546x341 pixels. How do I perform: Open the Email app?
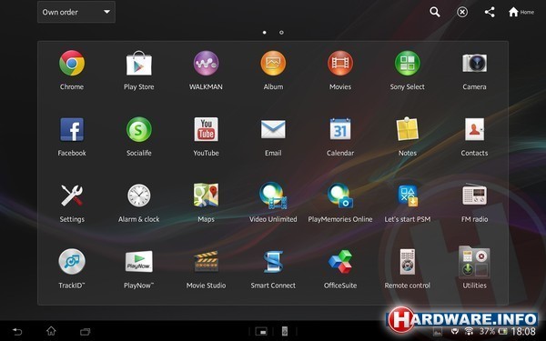pos(273,129)
